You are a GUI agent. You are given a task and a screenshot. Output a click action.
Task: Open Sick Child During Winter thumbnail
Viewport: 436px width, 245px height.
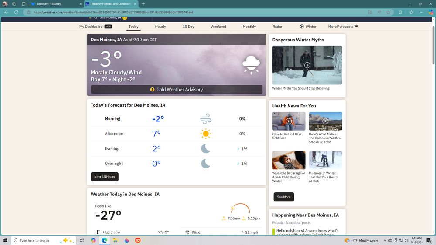pos(289,160)
